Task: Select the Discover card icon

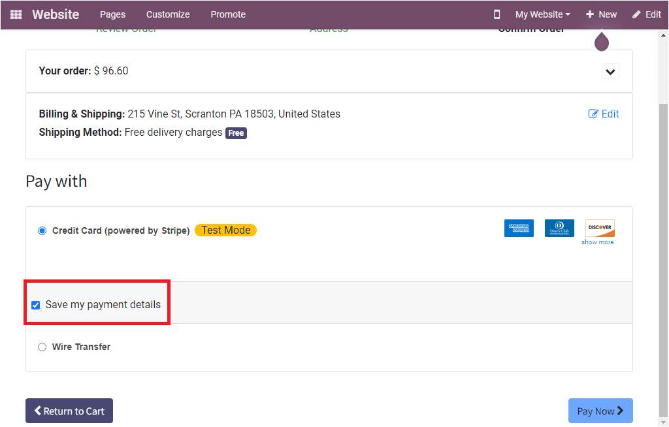Action: pyautogui.click(x=599, y=228)
